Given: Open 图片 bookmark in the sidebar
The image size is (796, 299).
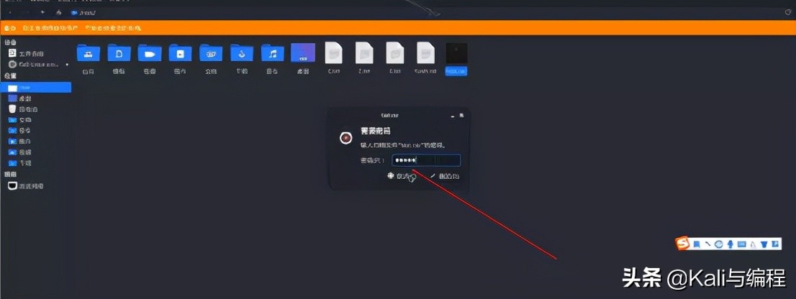Looking at the screenshot, I should coord(20,142).
